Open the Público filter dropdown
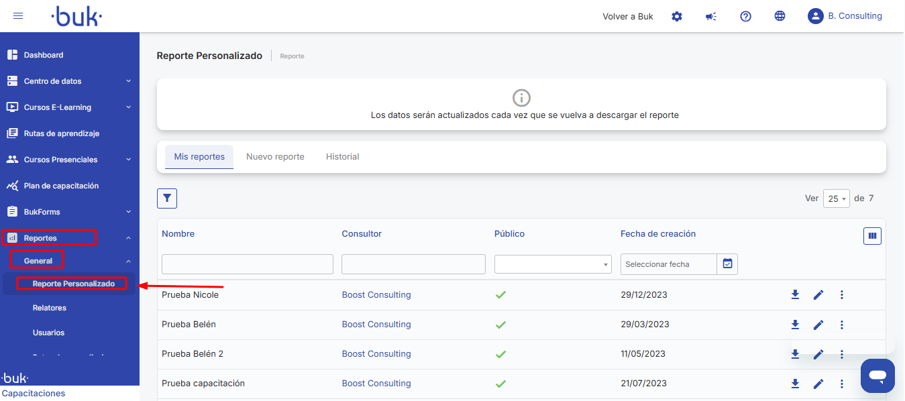 [553, 264]
